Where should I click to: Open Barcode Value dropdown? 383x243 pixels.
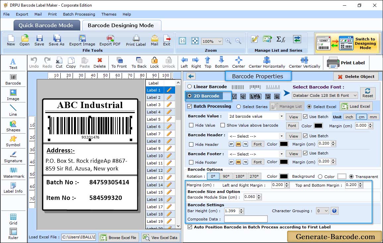click(282, 116)
